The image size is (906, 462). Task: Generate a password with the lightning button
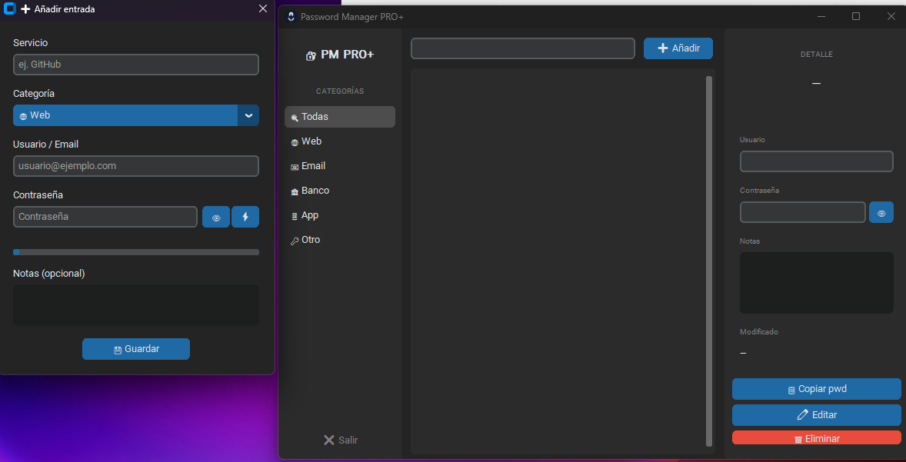(x=245, y=217)
